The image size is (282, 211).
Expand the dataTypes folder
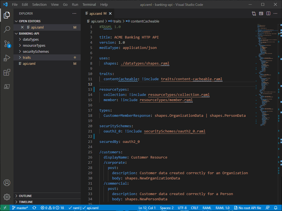(x=47, y=40)
